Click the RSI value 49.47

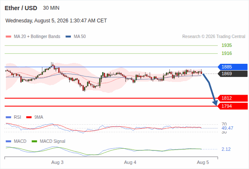click(227, 128)
